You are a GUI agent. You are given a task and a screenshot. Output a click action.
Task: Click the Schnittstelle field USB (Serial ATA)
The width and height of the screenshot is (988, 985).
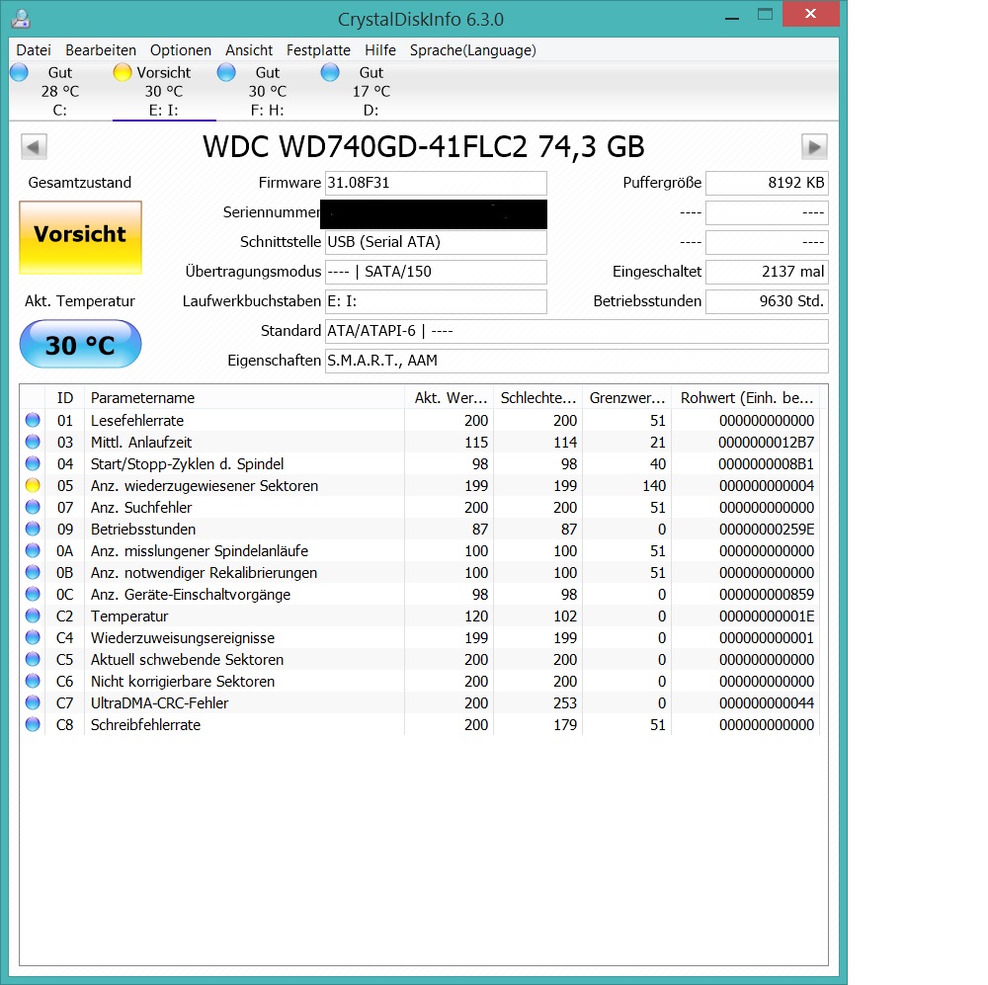(x=436, y=242)
